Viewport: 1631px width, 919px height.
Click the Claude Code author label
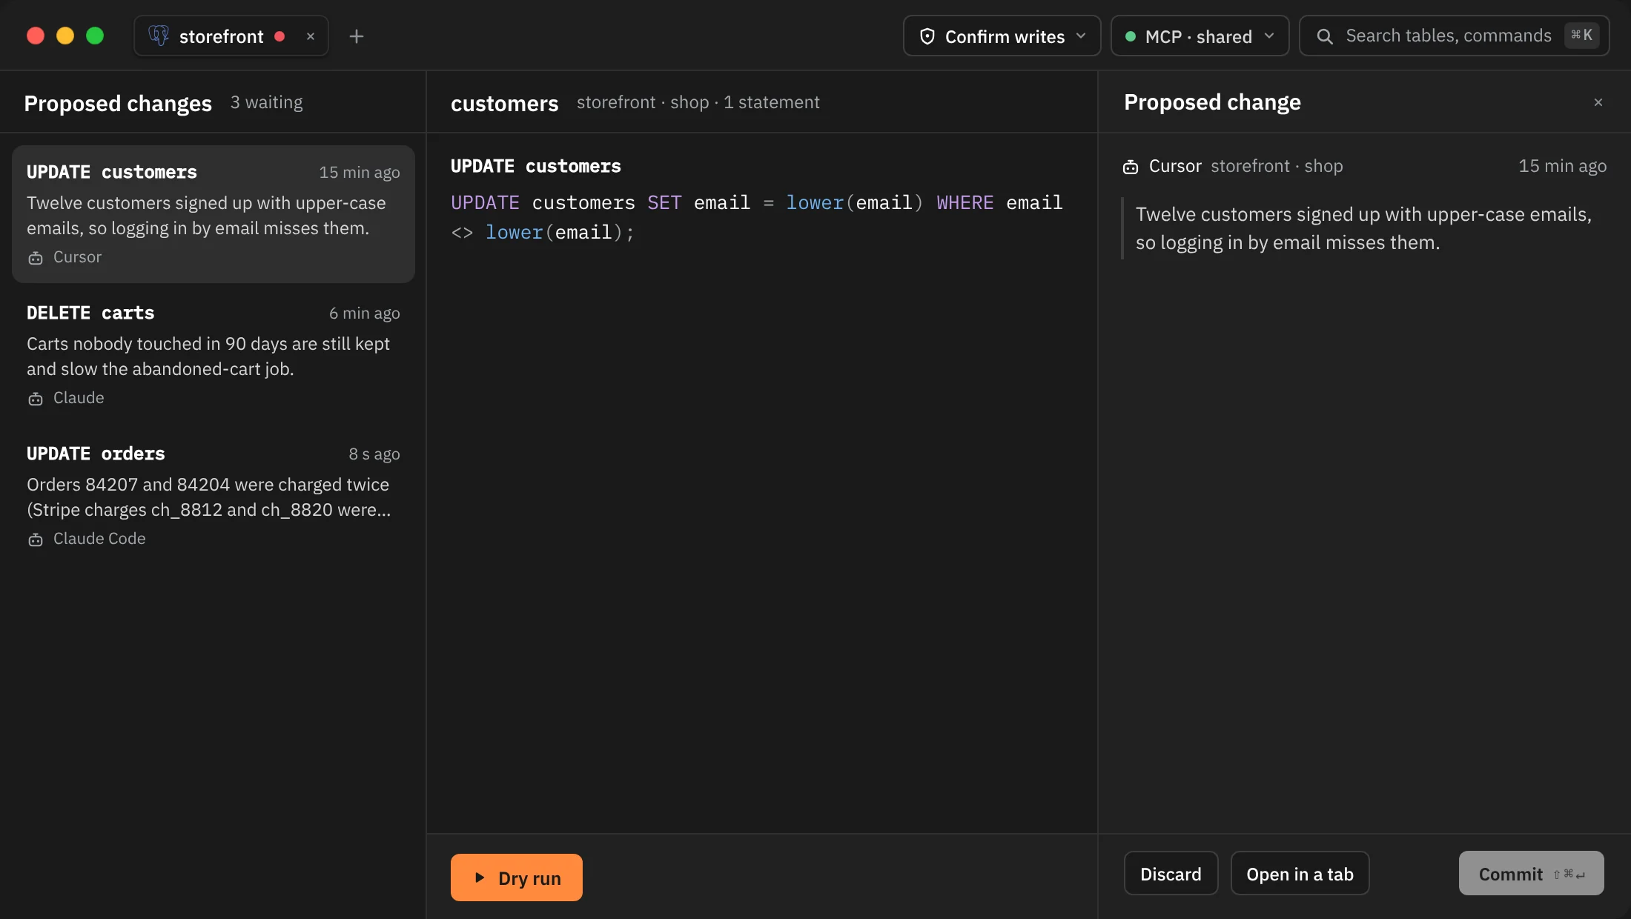click(x=99, y=539)
